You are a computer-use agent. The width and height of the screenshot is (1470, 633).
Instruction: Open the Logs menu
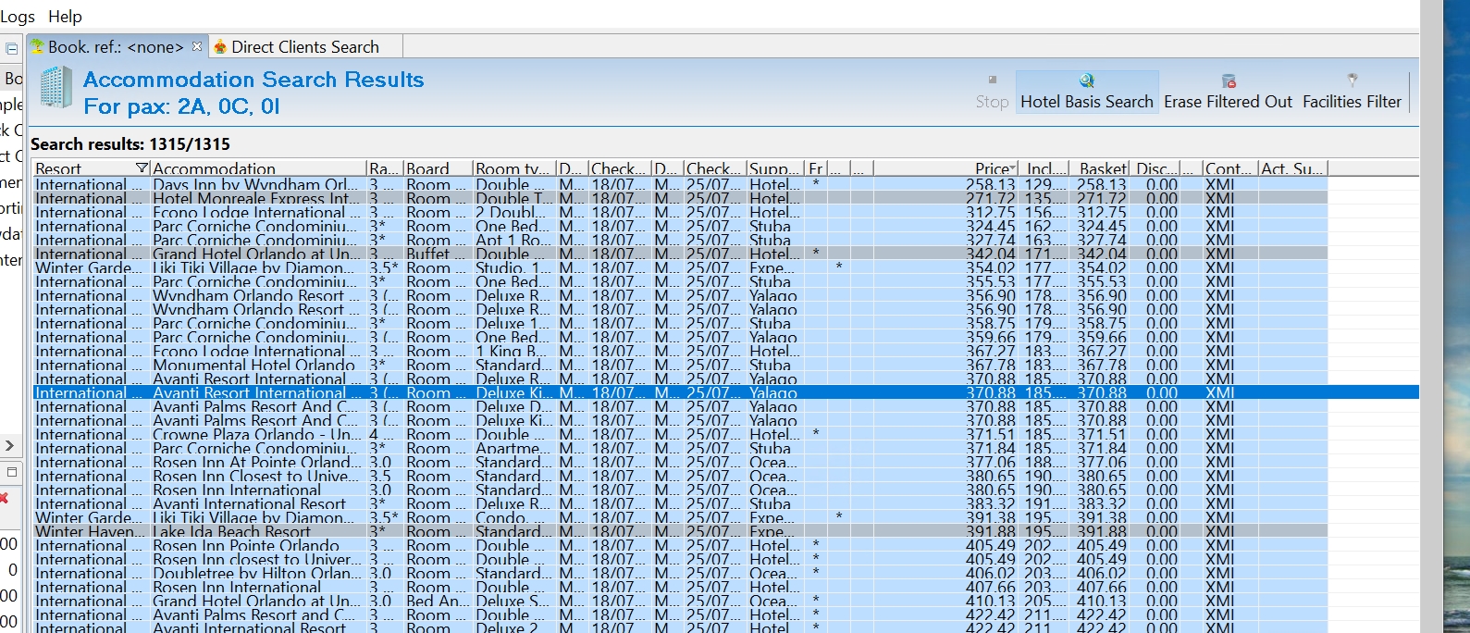(x=17, y=16)
